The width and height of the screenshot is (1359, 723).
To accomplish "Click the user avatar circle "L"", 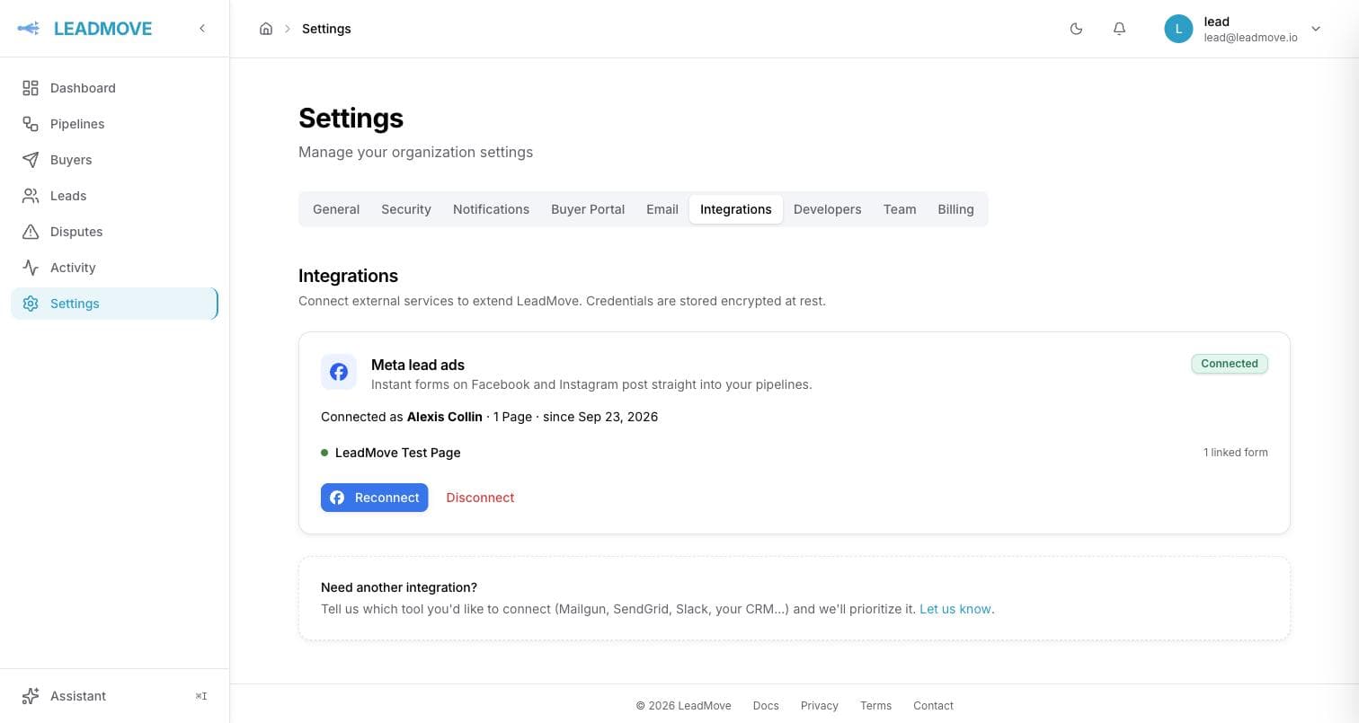I will [x=1178, y=29].
